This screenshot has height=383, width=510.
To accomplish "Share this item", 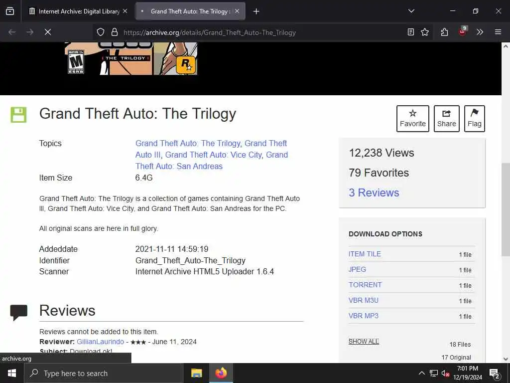I will pos(447,119).
